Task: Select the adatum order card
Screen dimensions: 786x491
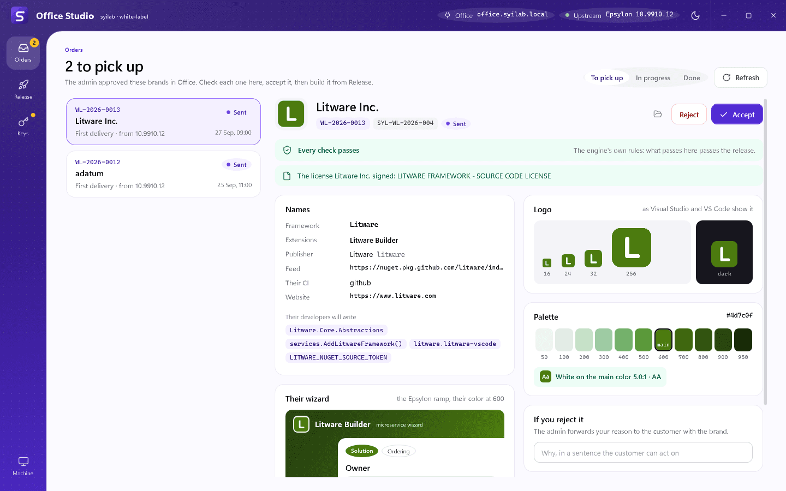Action: click(x=163, y=174)
